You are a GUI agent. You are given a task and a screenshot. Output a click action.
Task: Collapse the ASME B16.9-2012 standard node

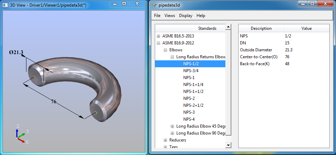pos(159,43)
